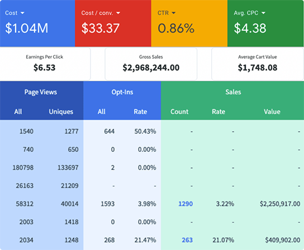Expand the Cost / conv. dropdown arrow
This screenshot has height=250, width=304.
118,13
